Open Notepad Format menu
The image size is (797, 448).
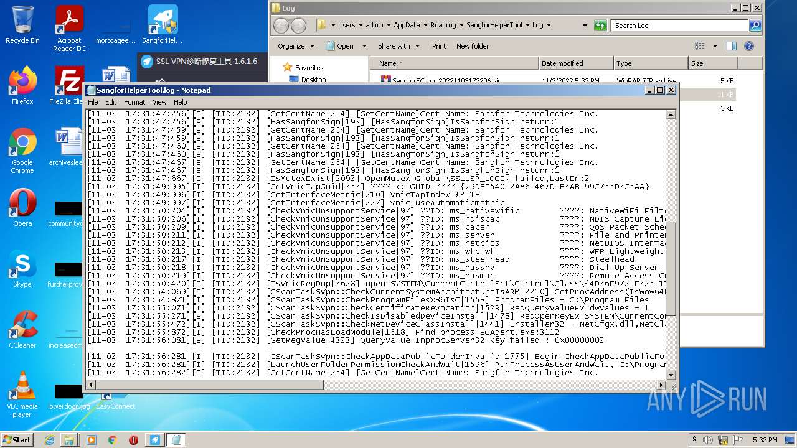134,102
